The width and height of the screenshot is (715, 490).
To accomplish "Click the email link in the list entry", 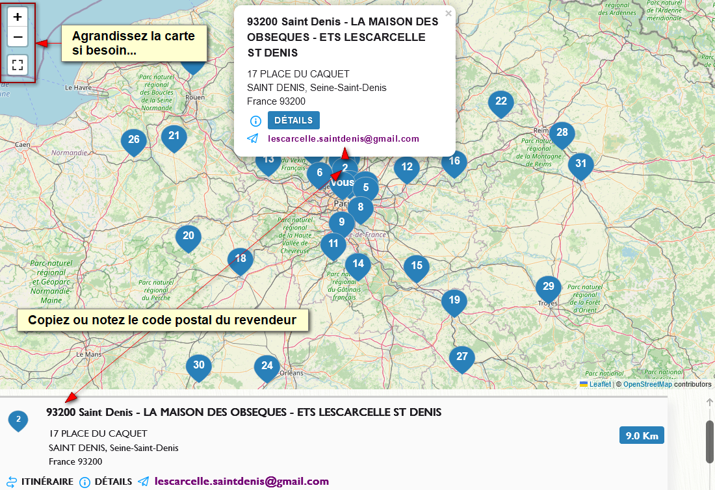I will point(241,482).
